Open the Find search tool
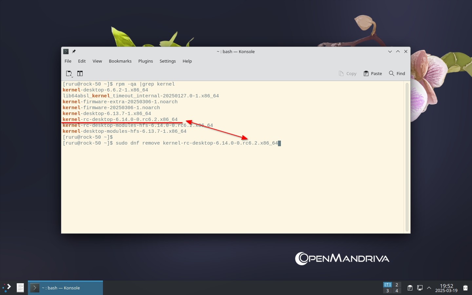This screenshot has height=295, width=472. (x=397, y=73)
